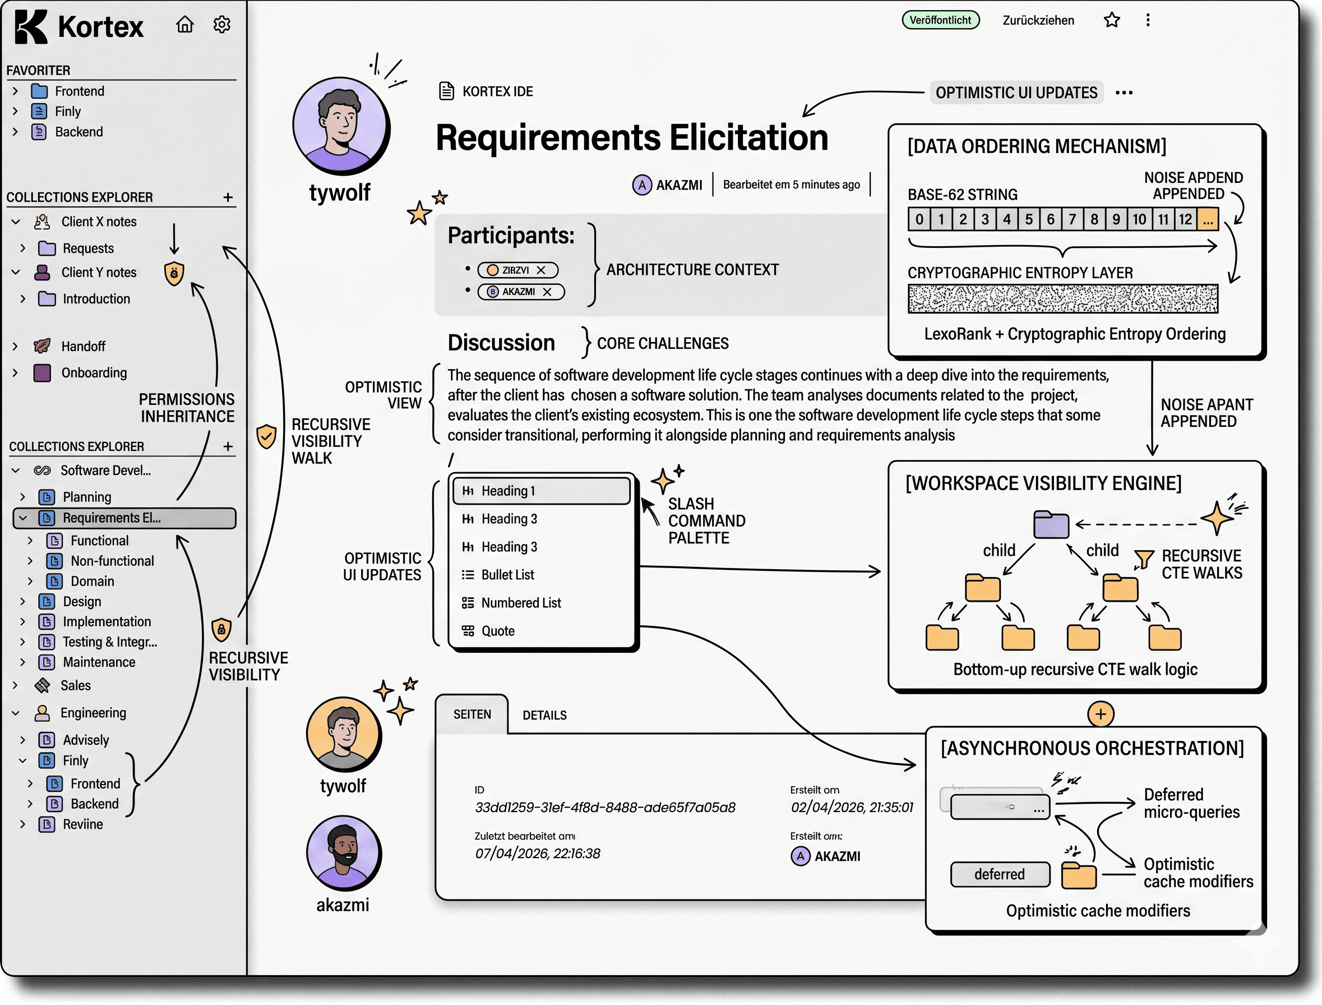Click the round plus button above Asynchronous Orchestration
The image size is (1322, 1005).
click(1101, 714)
